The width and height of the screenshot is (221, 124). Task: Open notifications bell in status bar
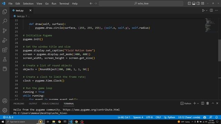tap(217, 117)
